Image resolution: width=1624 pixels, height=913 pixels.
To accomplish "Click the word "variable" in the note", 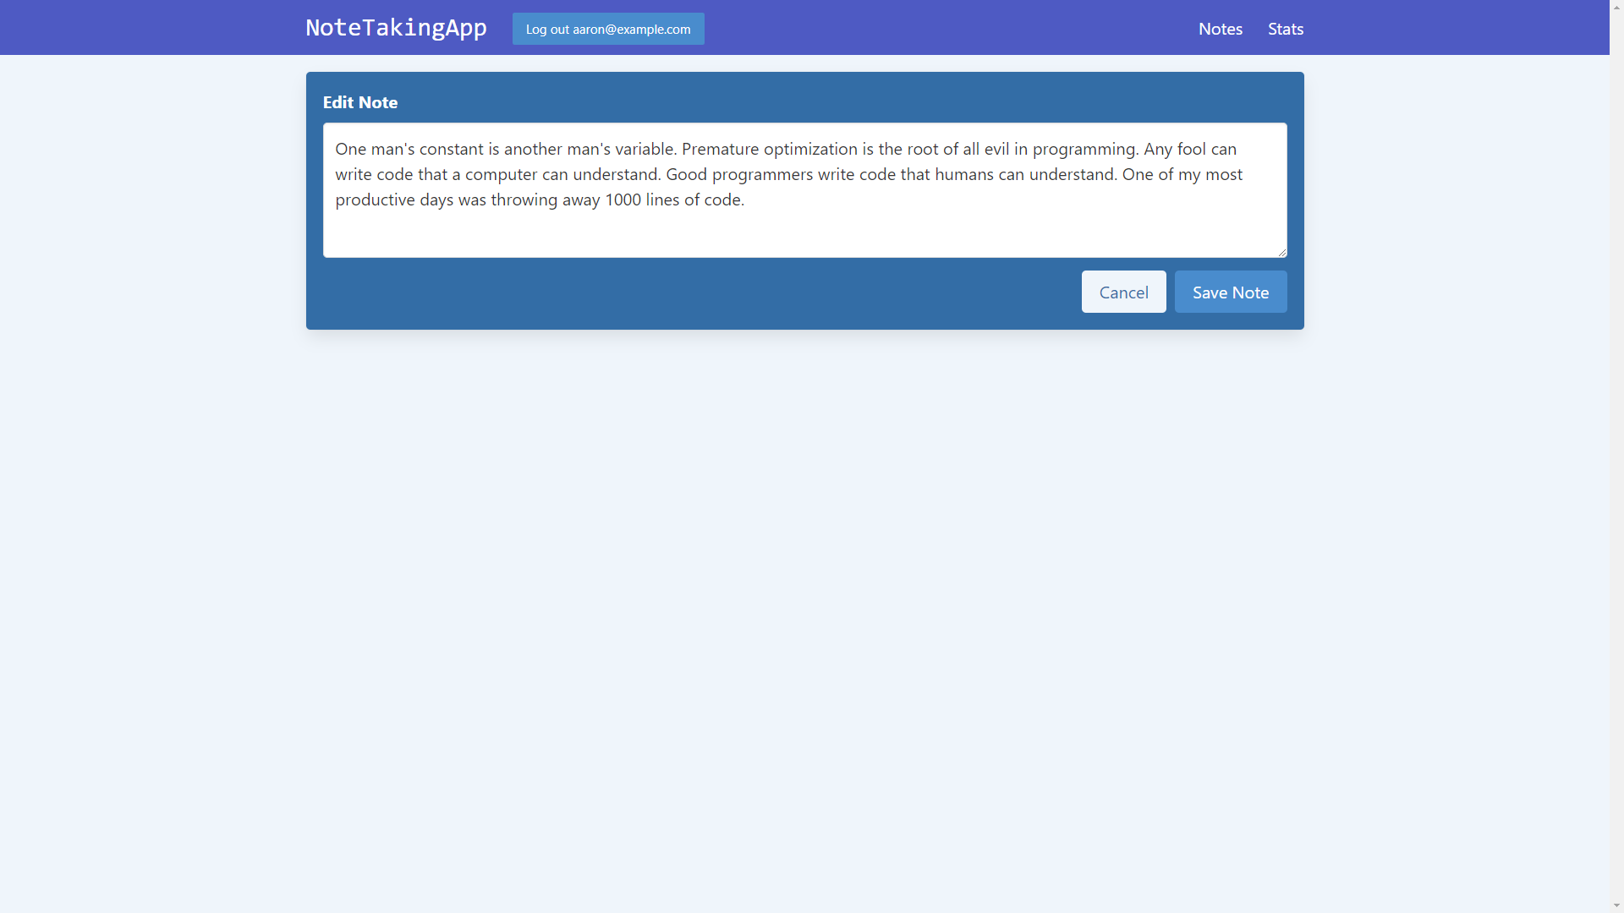I will 644,150.
